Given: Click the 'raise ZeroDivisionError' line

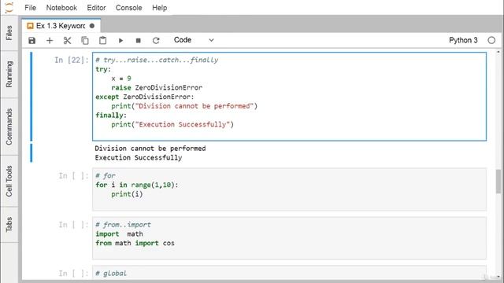Looking at the screenshot, I should pyautogui.click(x=157, y=87).
